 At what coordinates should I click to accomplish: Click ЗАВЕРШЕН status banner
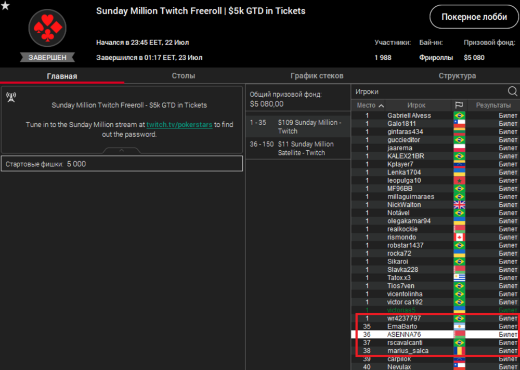(47, 58)
